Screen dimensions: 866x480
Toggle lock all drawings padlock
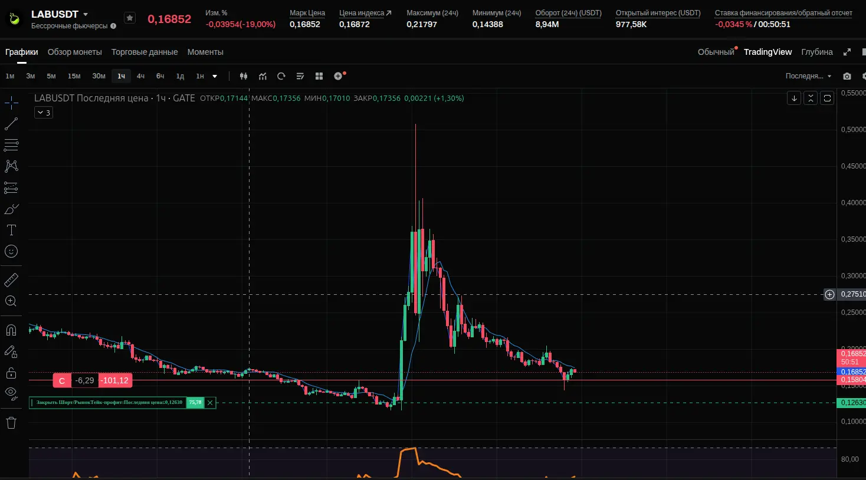click(x=11, y=373)
